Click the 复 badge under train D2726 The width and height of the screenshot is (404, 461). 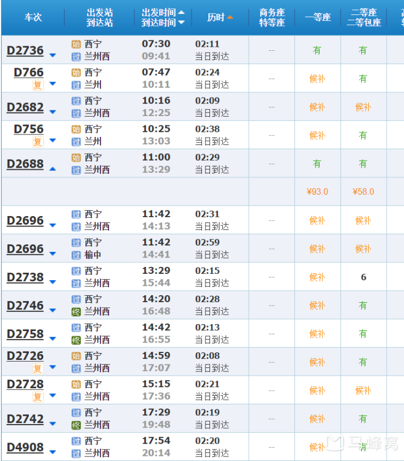38,369
